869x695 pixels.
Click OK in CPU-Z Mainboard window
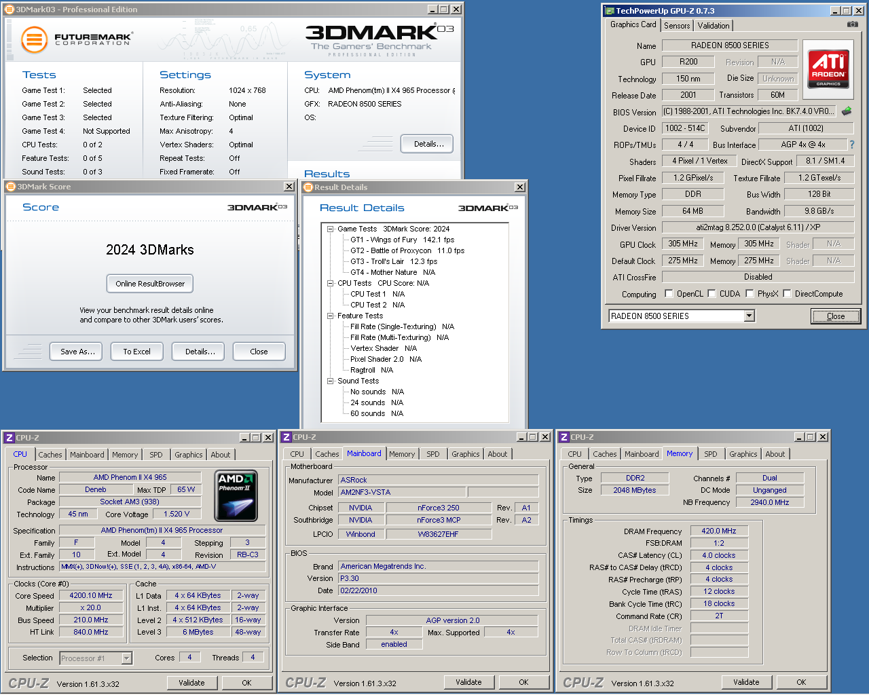(523, 682)
